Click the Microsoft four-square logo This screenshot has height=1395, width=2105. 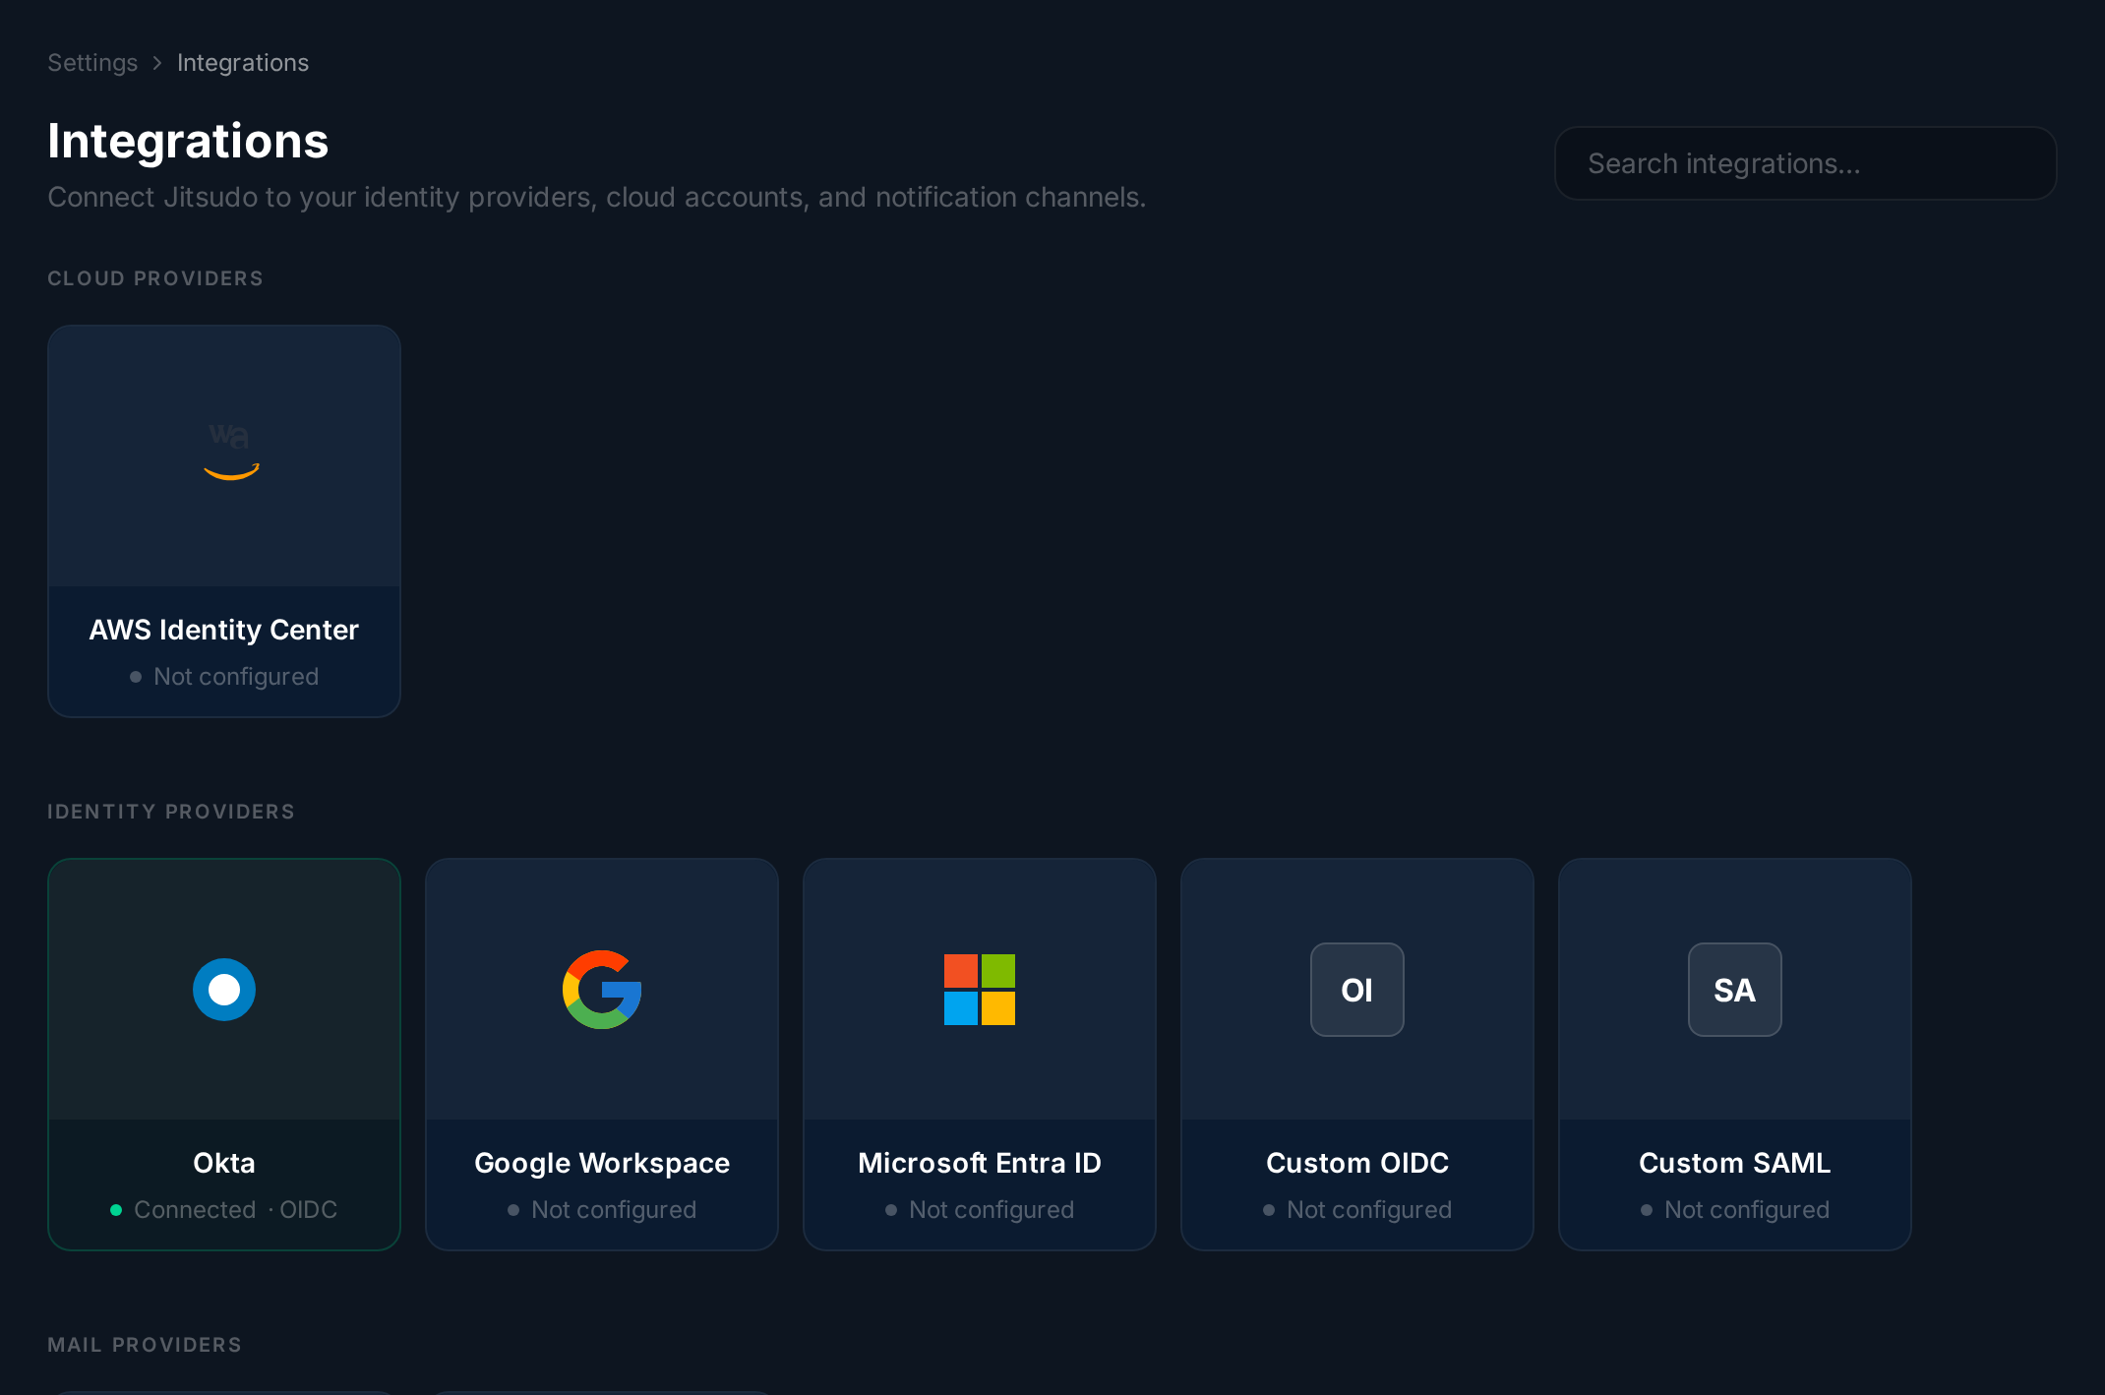(980, 990)
